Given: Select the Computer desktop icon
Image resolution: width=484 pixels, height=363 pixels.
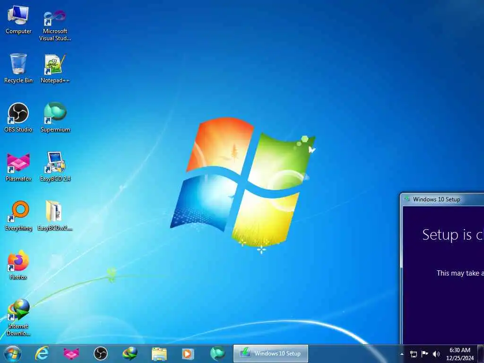Looking at the screenshot, I should click(18, 20).
